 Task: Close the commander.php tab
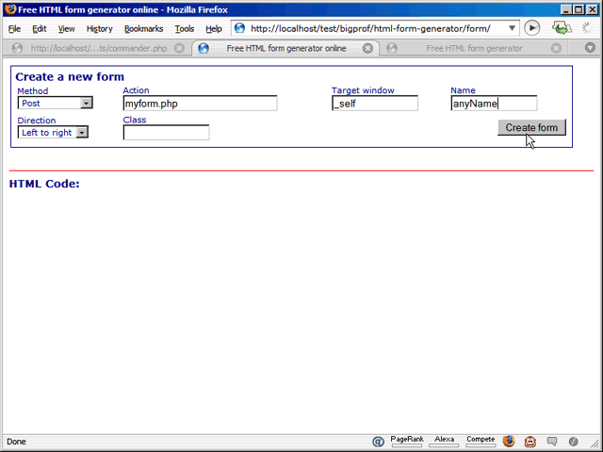pos(179,48)
